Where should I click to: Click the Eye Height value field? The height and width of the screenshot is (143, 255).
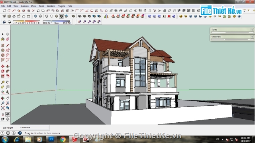(34, 128)
